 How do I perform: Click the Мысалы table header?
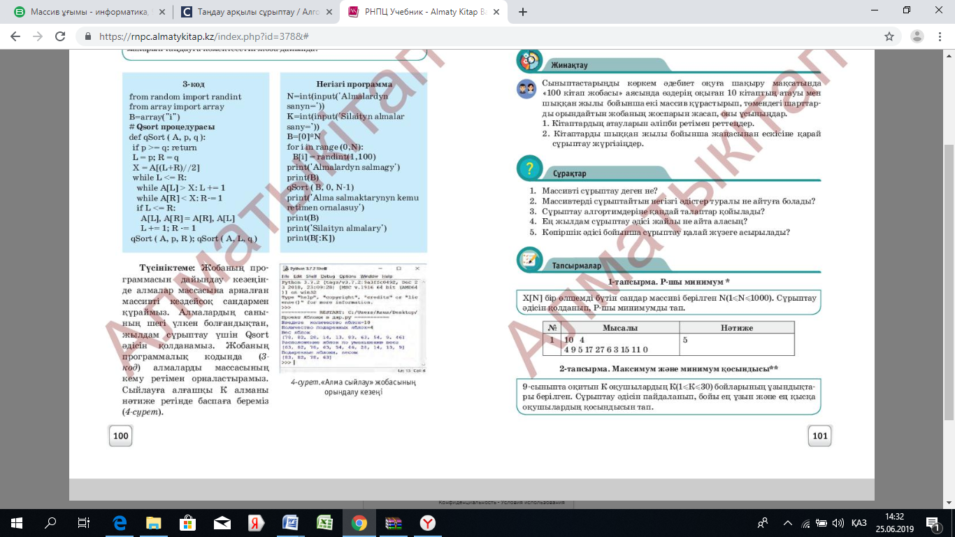pyautogui.click(x=620, y=328)
